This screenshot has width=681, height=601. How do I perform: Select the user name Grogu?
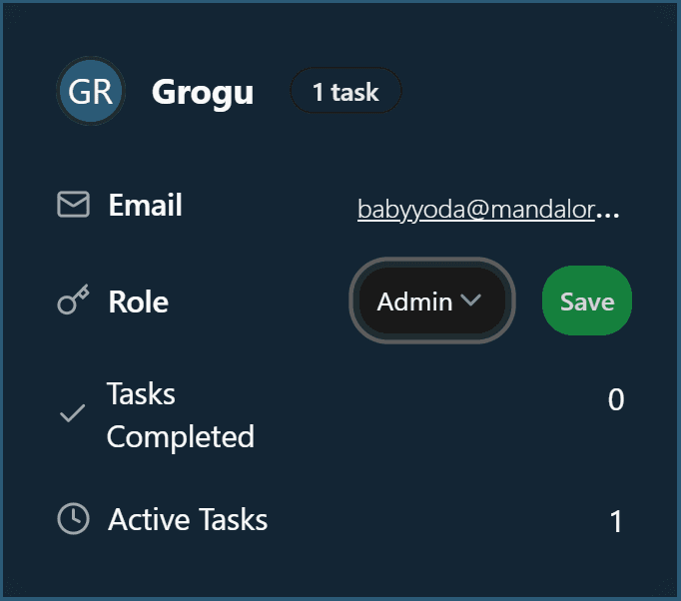pos(203,92)
